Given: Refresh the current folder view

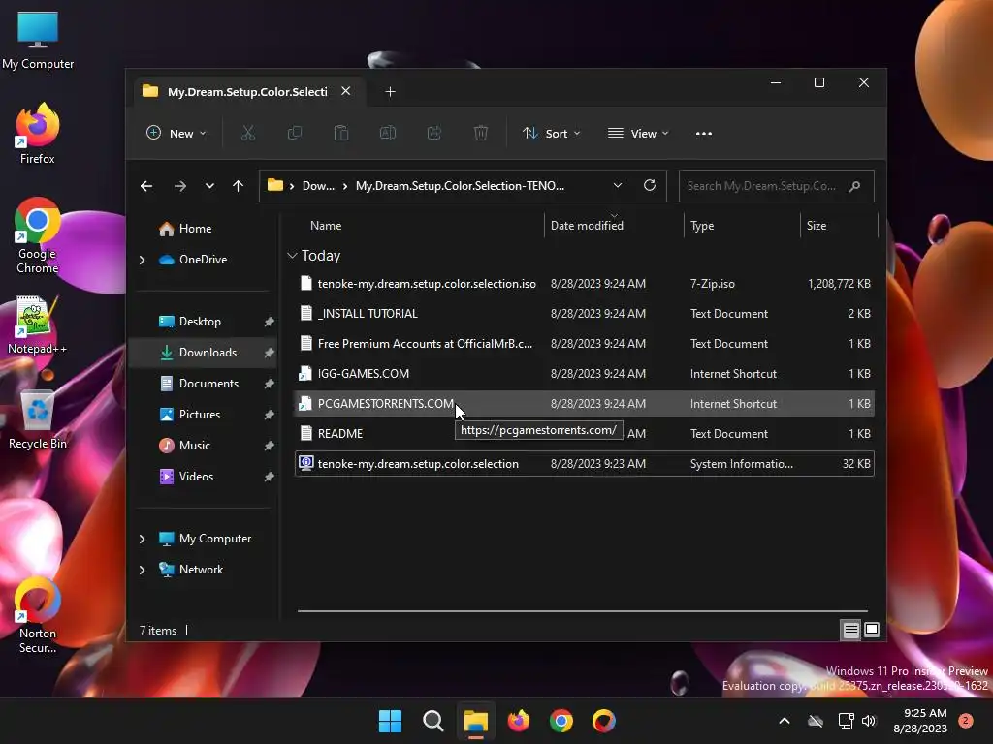Looking at the screenshot, I should (x=649, y=185).
